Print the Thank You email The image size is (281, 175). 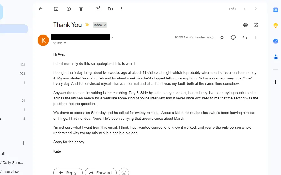tap(246, 25)
